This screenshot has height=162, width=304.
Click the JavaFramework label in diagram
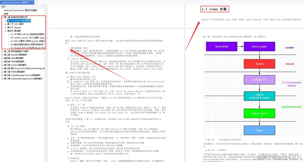point(291,107)
